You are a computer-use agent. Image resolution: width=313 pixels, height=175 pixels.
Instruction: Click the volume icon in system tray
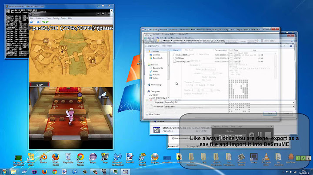click(291, 172)
